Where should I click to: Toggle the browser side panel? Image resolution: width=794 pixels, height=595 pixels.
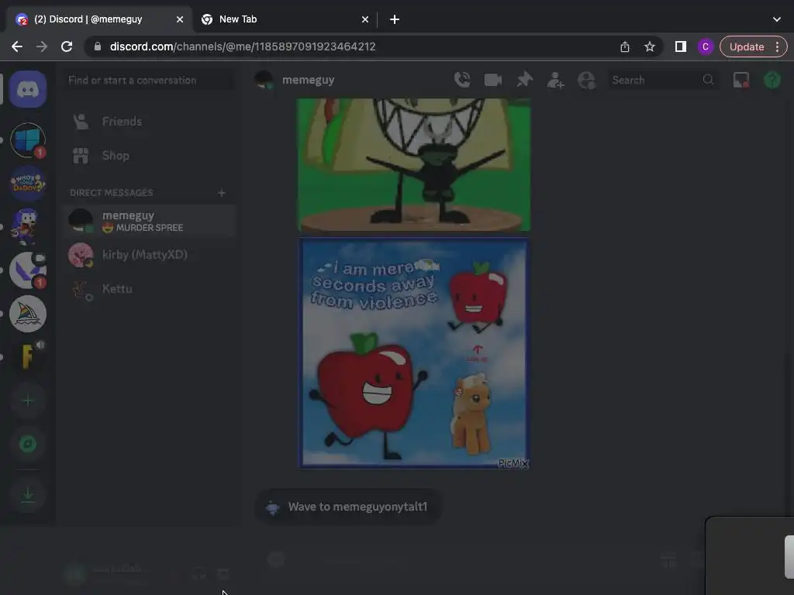[x=681, y=46]
